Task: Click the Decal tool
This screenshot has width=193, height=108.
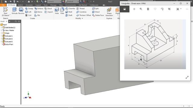Action: coord(48,9)
